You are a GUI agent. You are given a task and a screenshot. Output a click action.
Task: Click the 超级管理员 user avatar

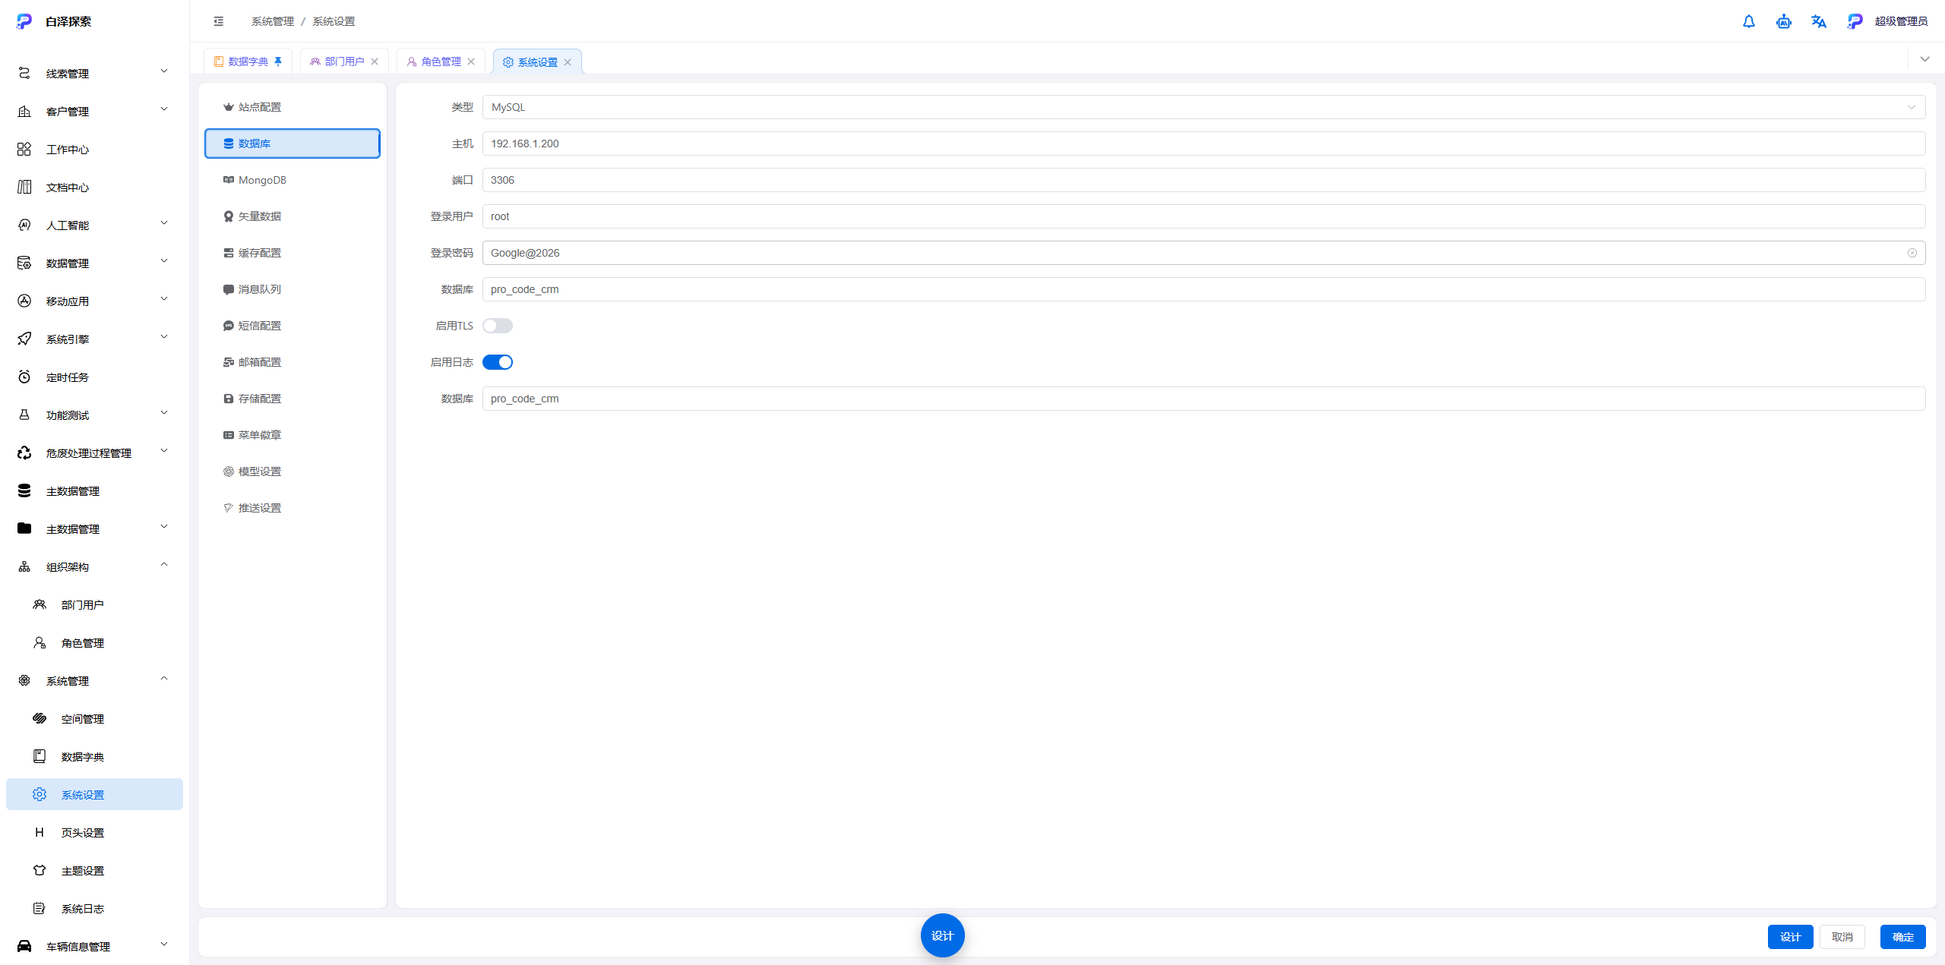click(1855, 21)
